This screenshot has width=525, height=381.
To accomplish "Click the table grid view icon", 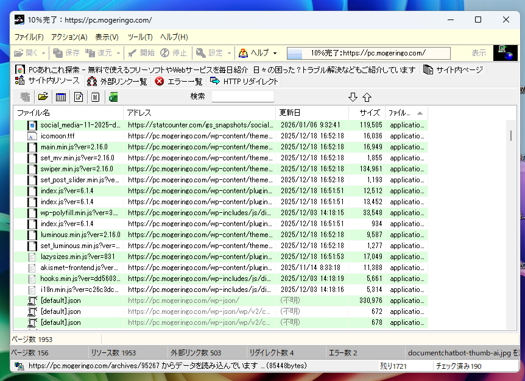I will click(x=61, y=97).
